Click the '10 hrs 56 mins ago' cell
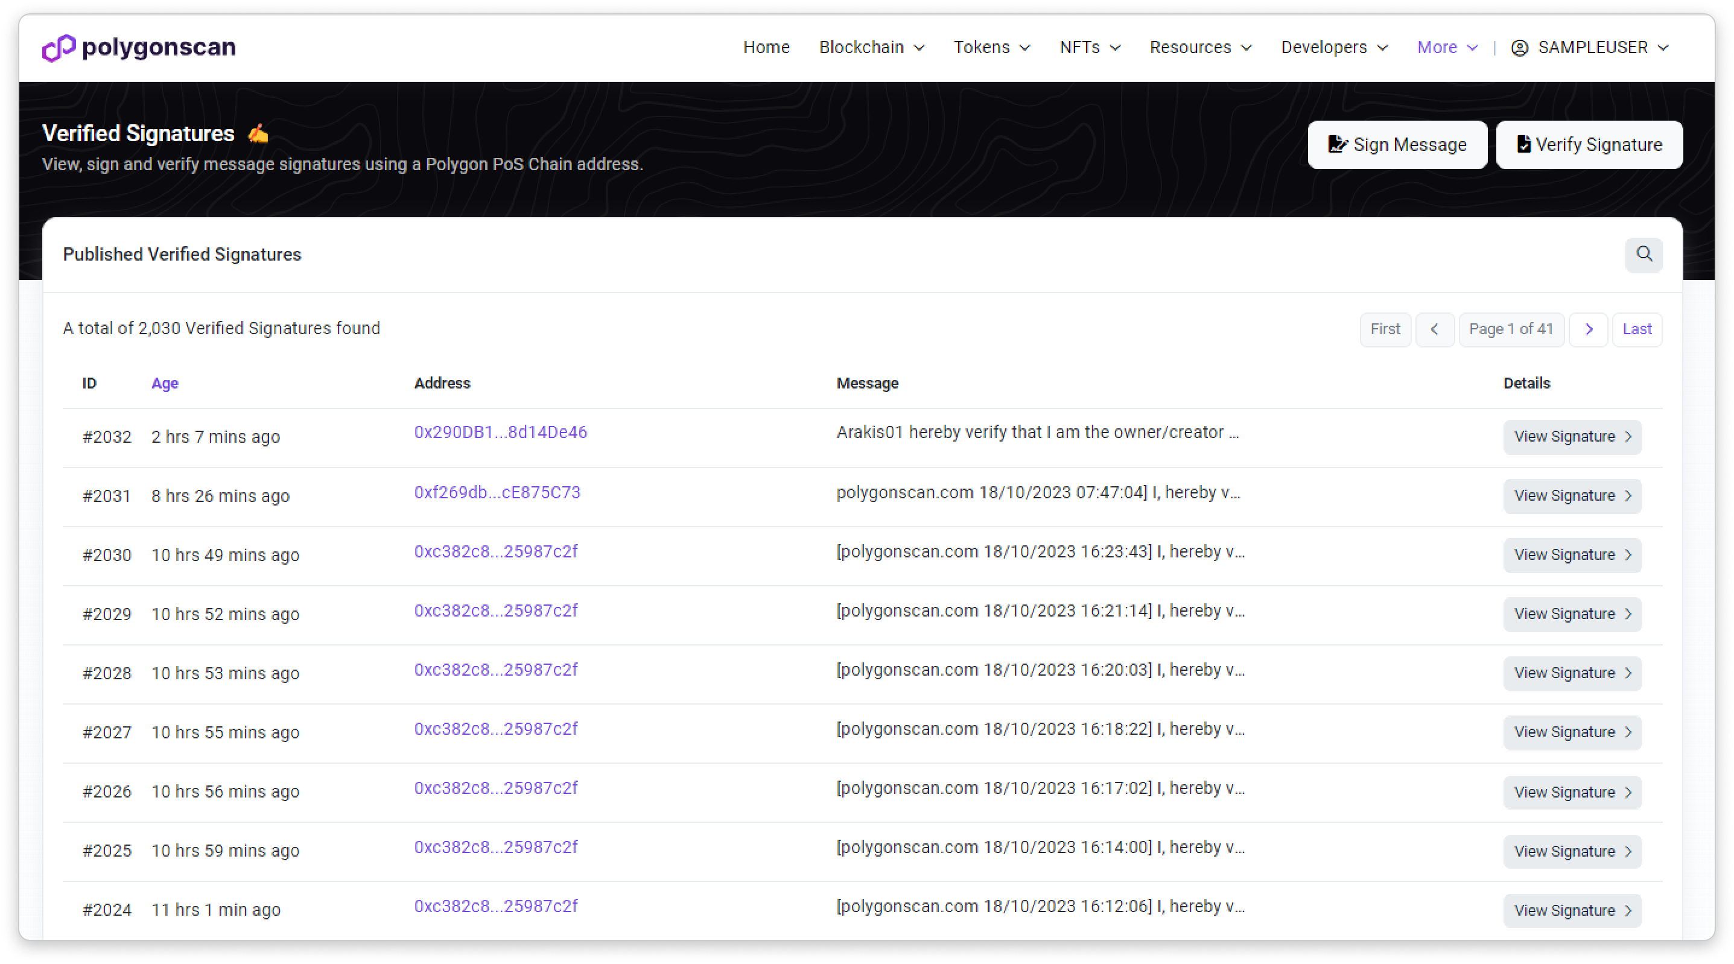The width and height of the screenshot is (1734, 964). point(226,791)
